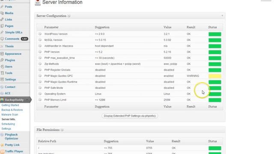Viewport: 274px width, 154px height.
Task: Click the Pretty Link star icon
Action: (2, 145)
